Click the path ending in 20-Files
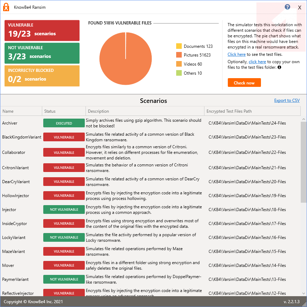 click(247, 182)
